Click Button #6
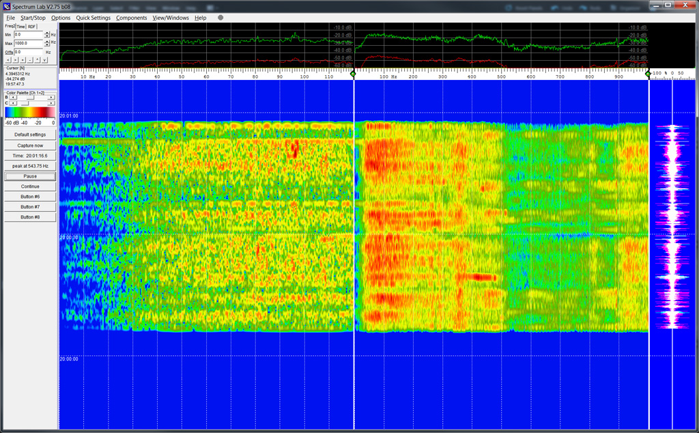This screenshot has width=699, height=433. tap(30, 197)
